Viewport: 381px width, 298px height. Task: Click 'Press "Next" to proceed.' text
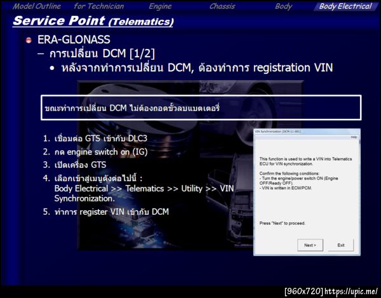pyautogui.click(x=283, y=223)
